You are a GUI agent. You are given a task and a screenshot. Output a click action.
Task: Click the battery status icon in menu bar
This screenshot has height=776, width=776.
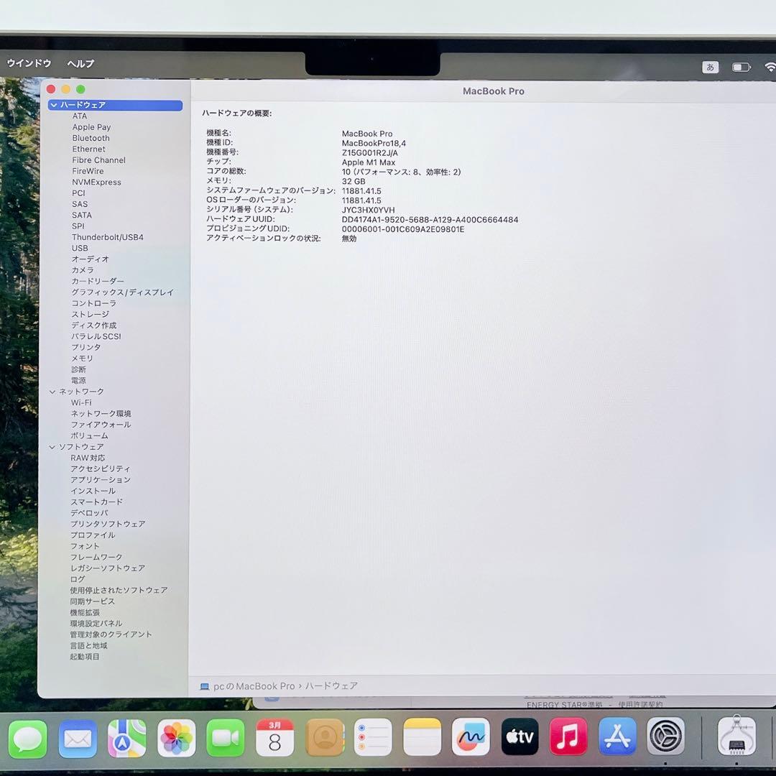(x=741, y=67)
